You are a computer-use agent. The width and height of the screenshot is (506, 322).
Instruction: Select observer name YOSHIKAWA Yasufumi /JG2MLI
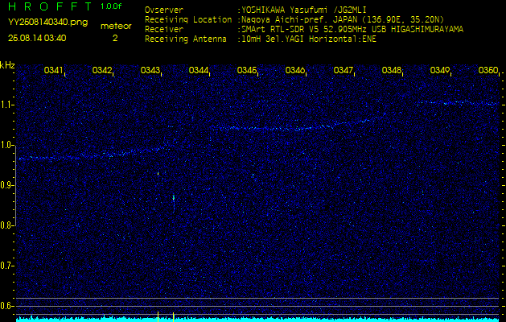click(x=304, y=10)
